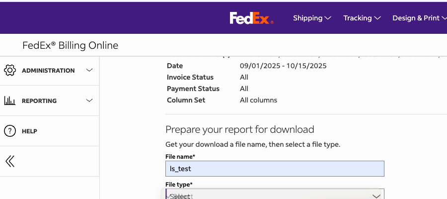447x199 pixels.
Task: Click the chevron next to Shipping
Action: coord(328,18)
